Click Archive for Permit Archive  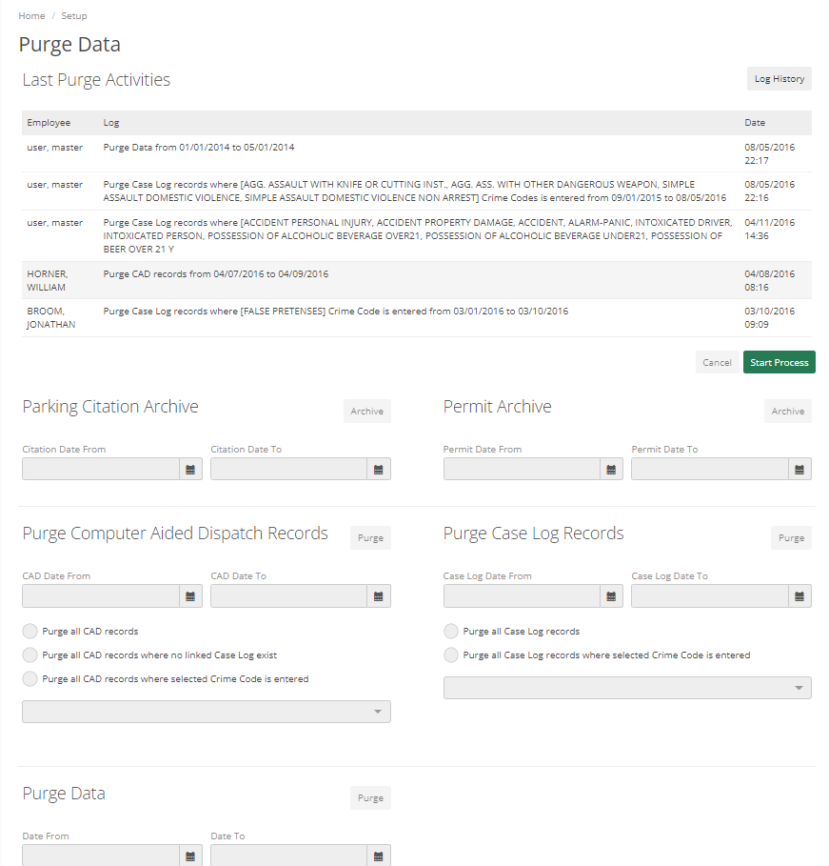[788, 411]
